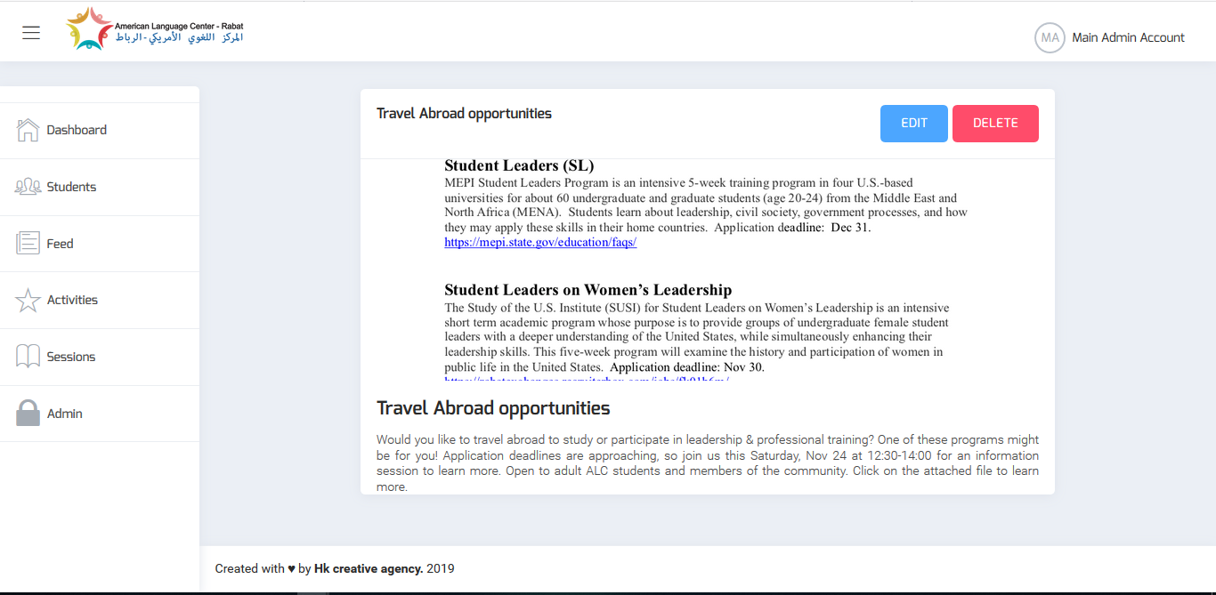Viewport: 1216px width, 595px height.
Task: Click the MA avatar circle
Action: (1050, 37)
